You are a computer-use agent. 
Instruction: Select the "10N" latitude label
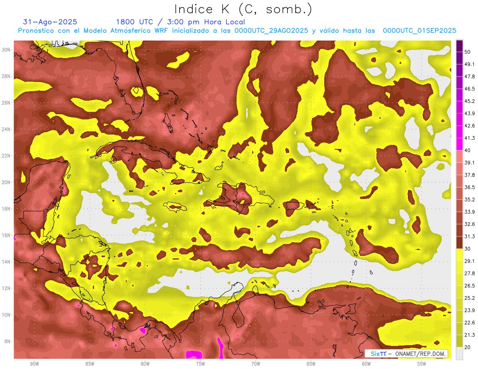6,315
